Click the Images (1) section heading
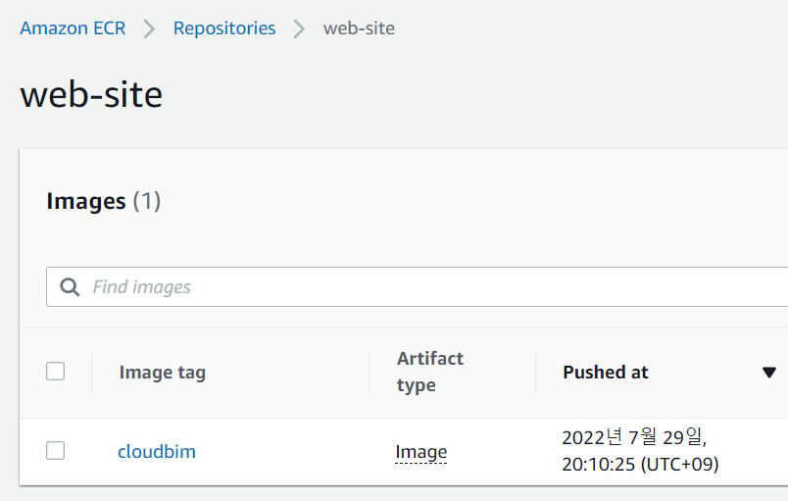 tap(104, 201)
